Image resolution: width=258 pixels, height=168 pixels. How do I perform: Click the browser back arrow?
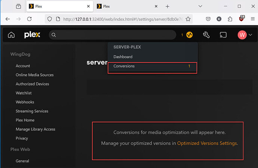[8, 19]
